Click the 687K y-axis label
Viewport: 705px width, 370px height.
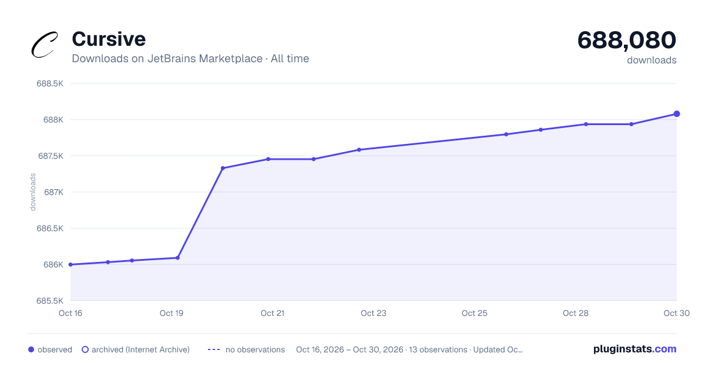[53, 192]
